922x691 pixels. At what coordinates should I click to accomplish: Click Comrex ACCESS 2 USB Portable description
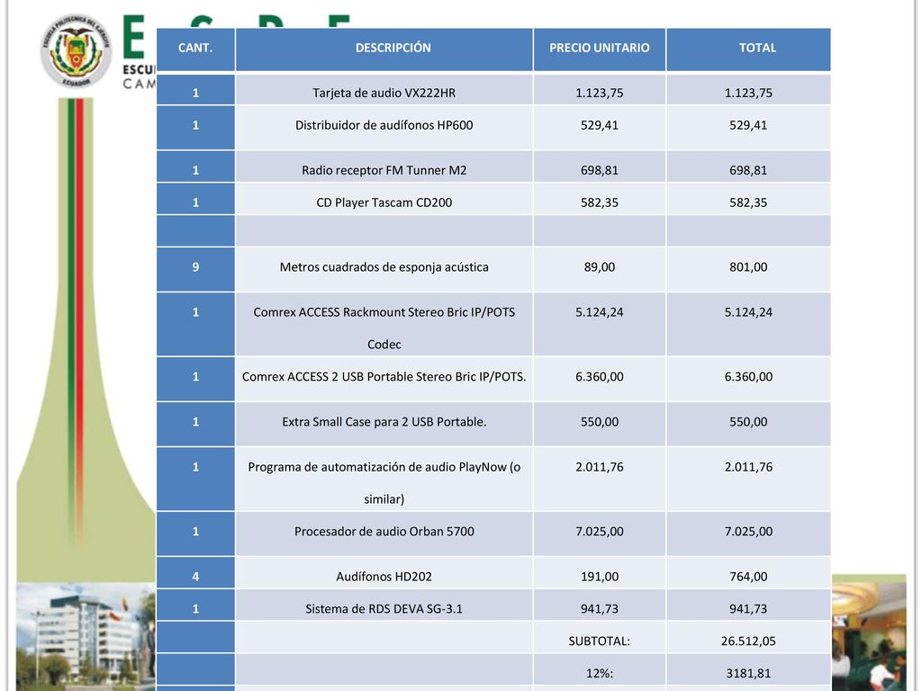click(x=384, y=377)
